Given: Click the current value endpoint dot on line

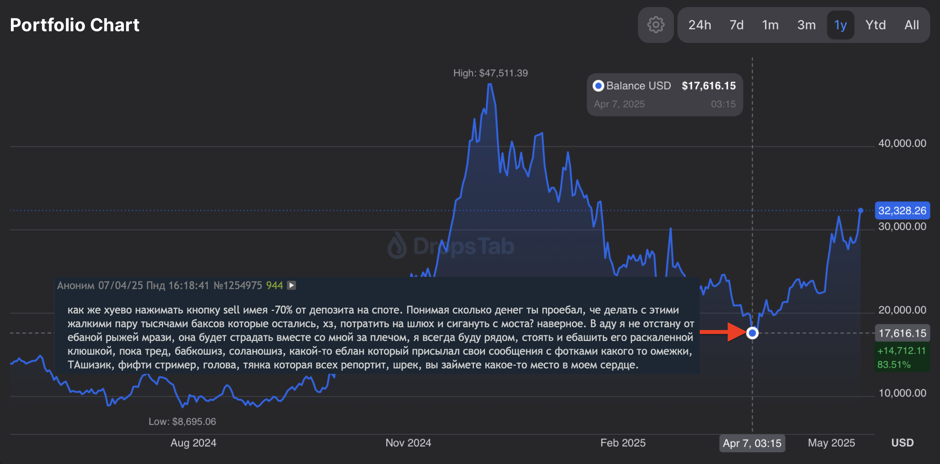Looking at the screenshot, I should tap(860, 211).
